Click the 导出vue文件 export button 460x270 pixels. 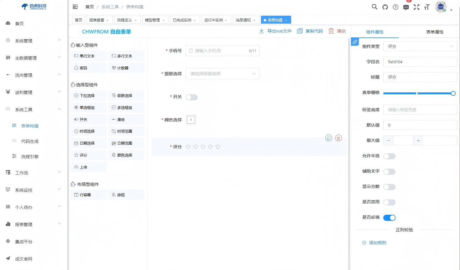tap(275, 31)
